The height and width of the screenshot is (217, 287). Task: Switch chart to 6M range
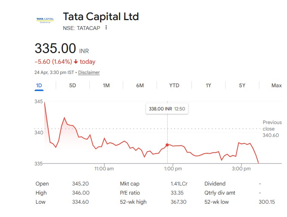point(140,85)
